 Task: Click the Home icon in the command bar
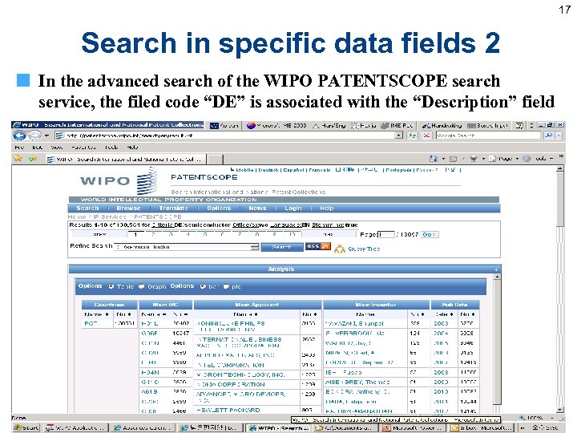pyautogui.click(x=434, y=159)
